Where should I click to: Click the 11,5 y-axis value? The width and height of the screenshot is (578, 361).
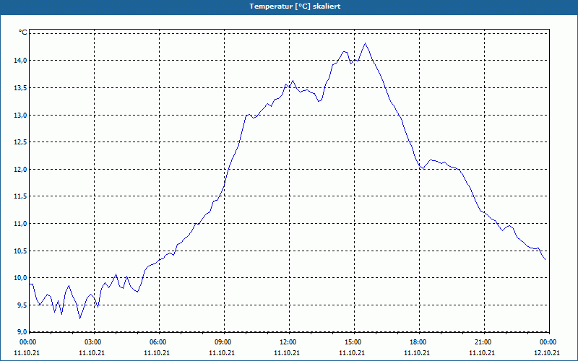(x=21, y=196)
